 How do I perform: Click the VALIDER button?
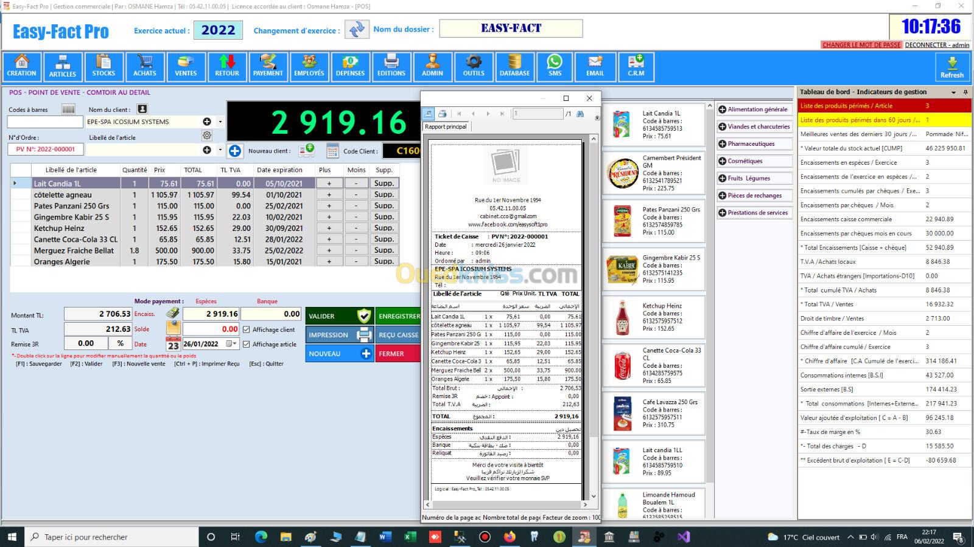pos(339,316)
